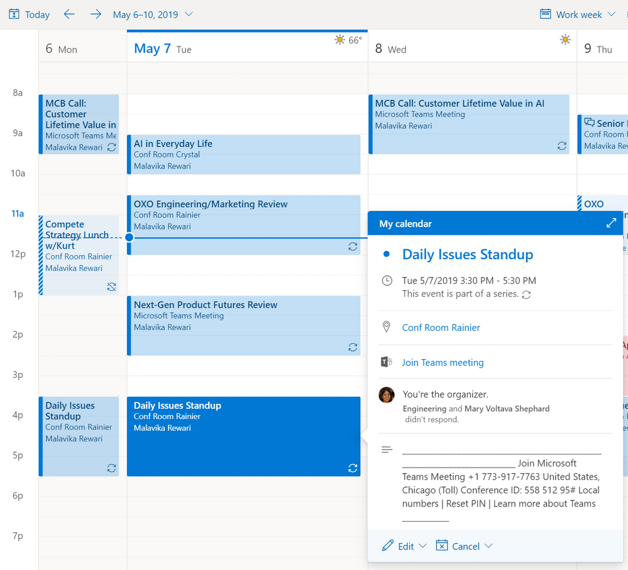The height and width of the screenshot is (570, 628).
Task: Click recurrence icon on Monday Daily Issues Standup
Action: pyautogui.click(x=112, y=468)
